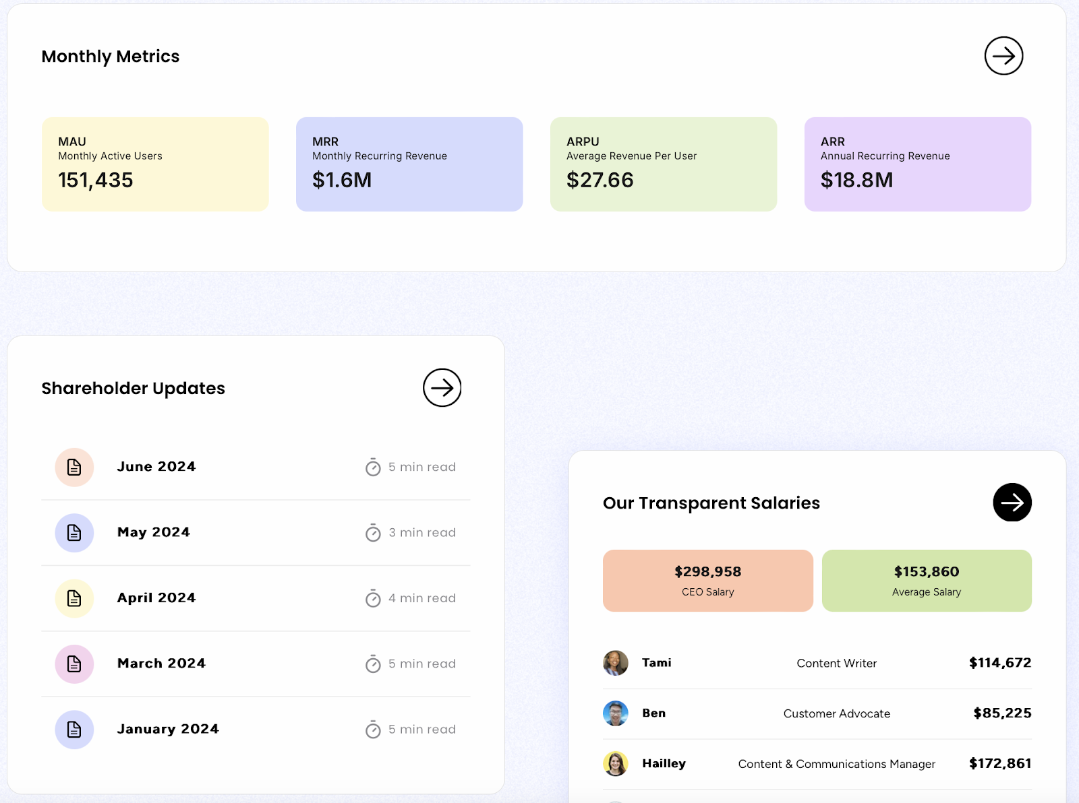Open the Shareholder Updates arrow button
Screen dimensions: 1079x803
(442, 387)
